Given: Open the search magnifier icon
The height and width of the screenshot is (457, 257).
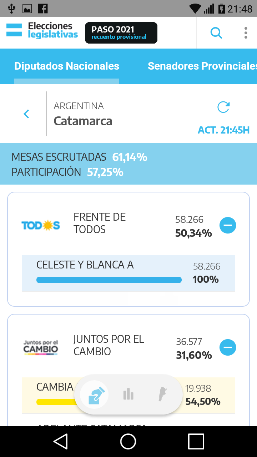Looking at the screenshot, I should [216, 33].
